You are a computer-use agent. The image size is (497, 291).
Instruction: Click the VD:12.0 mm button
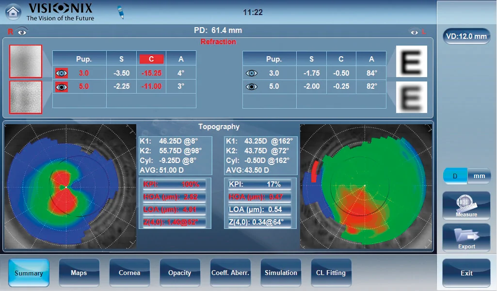tap(466, 36)
